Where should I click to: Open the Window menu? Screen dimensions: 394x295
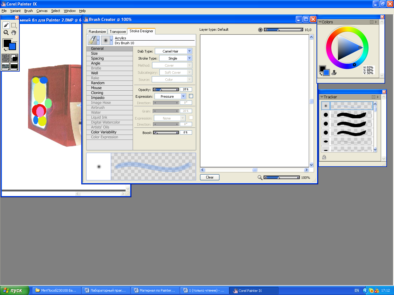pos(70,11)
